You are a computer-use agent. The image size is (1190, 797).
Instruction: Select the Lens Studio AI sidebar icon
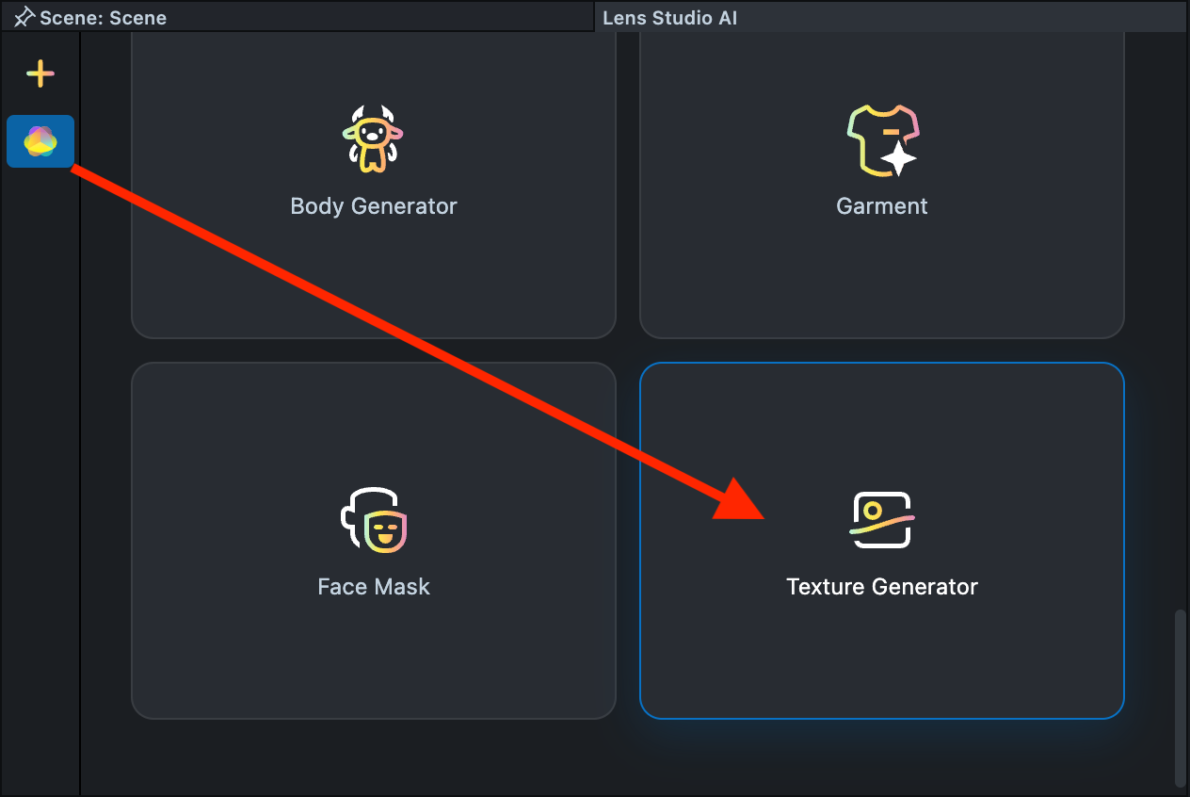(40, 141)
